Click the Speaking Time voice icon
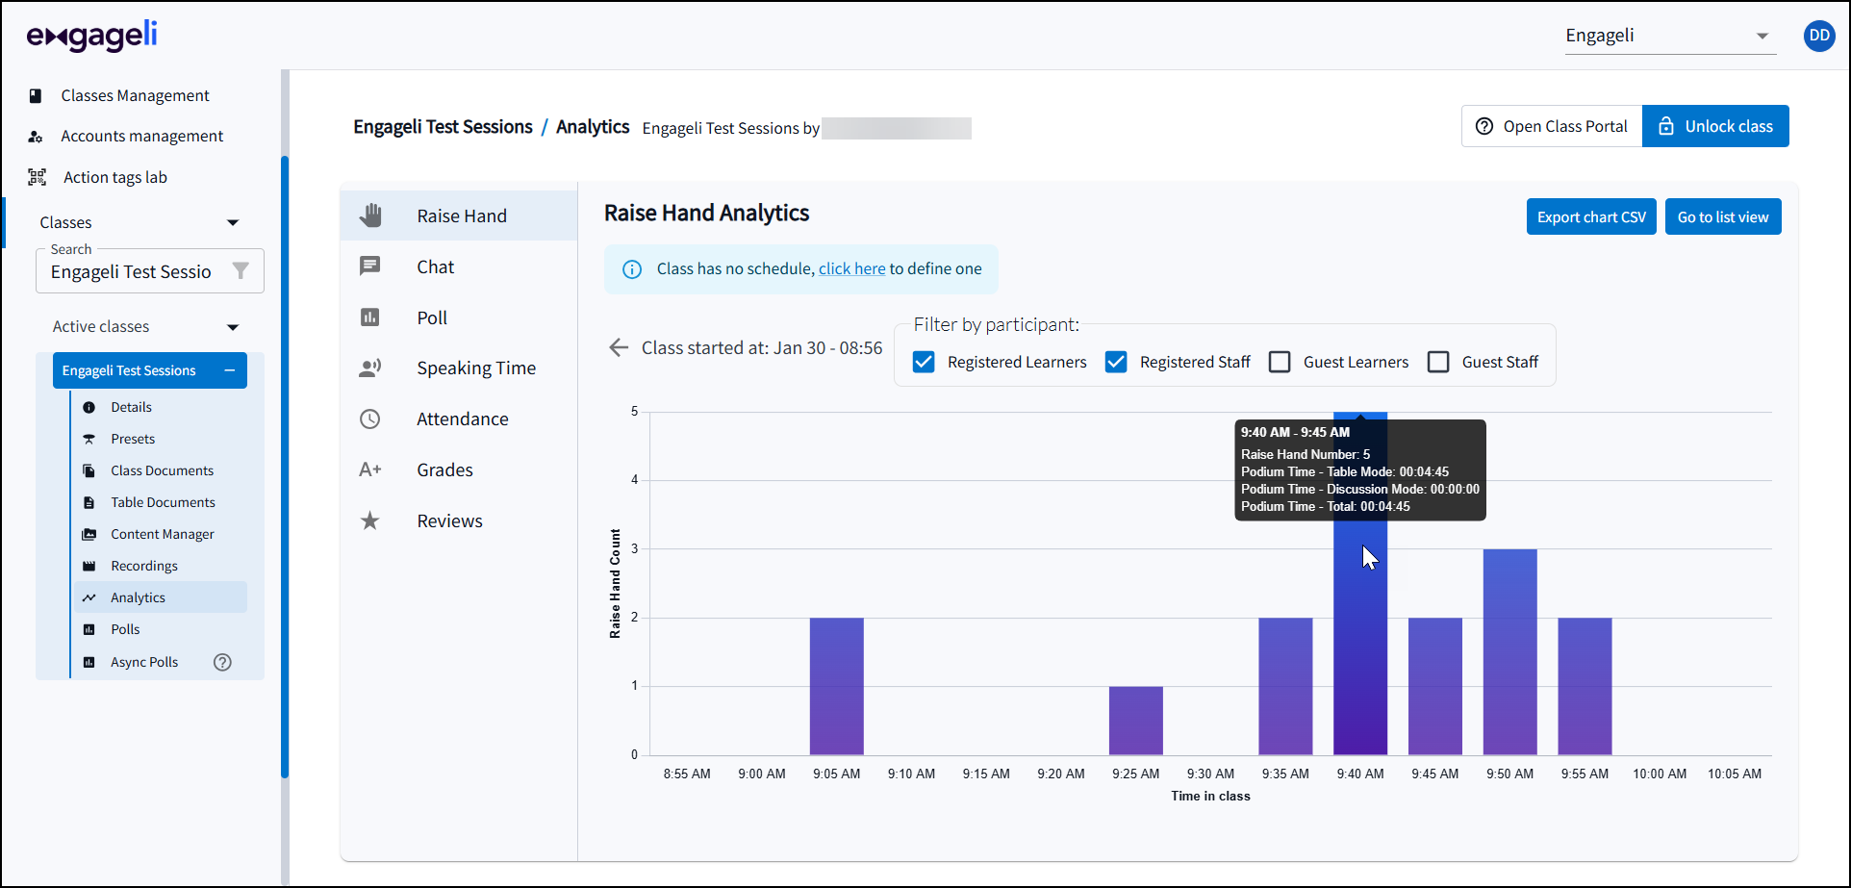1851x888 pixels. [x=370, y=368]
